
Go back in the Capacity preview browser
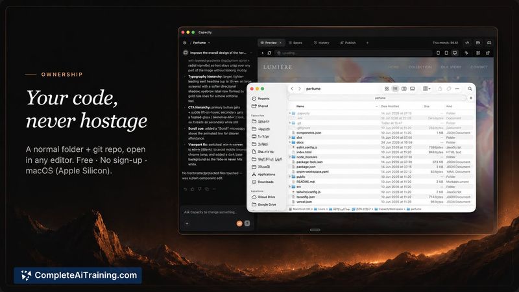pyautogui.click(x=263, y=53)
